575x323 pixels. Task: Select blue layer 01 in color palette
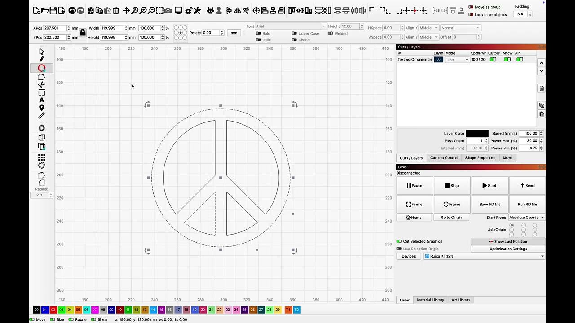click(44, 310)
